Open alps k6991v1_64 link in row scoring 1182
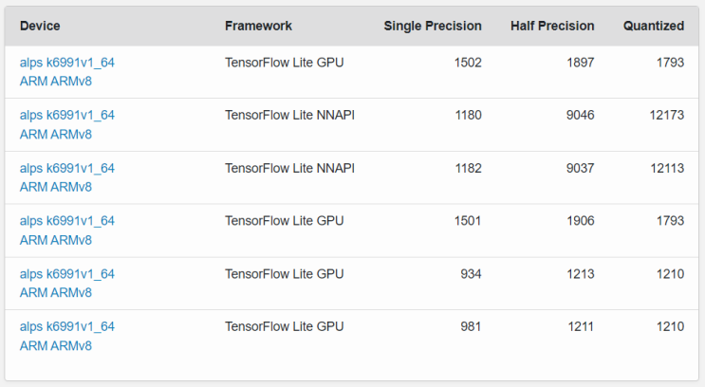 tap(67, 169)
